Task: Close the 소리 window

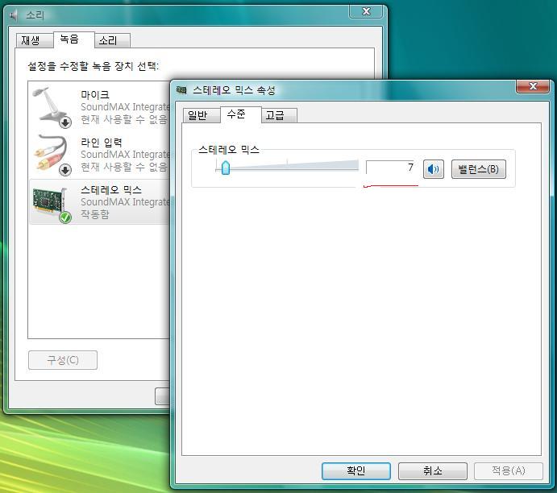Action: point(366,11)
